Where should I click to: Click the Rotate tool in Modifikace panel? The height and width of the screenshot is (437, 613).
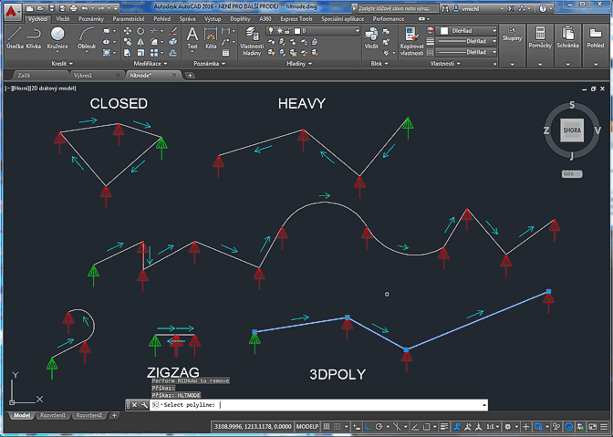pos(140,31)
